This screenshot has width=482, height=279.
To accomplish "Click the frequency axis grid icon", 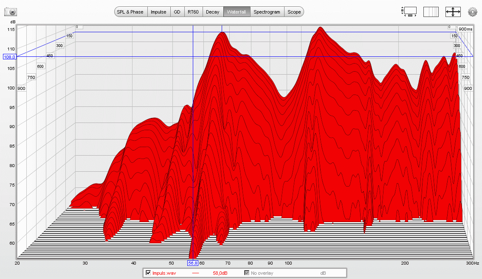I will click(x=431, y=12).
